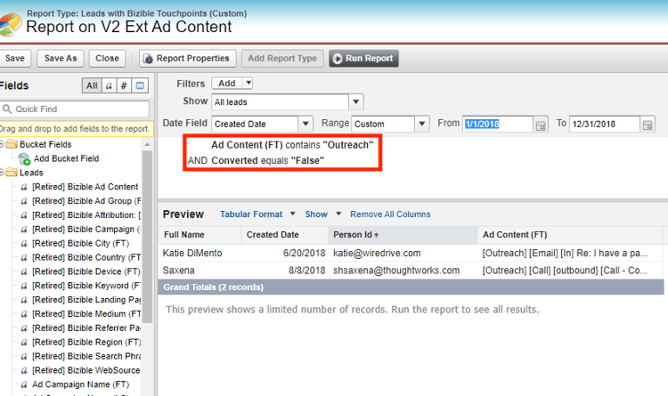Click the Ad Content (FT) column header
Screen dimensions: 668x396
pyautogui.click(x=570, y=235)
